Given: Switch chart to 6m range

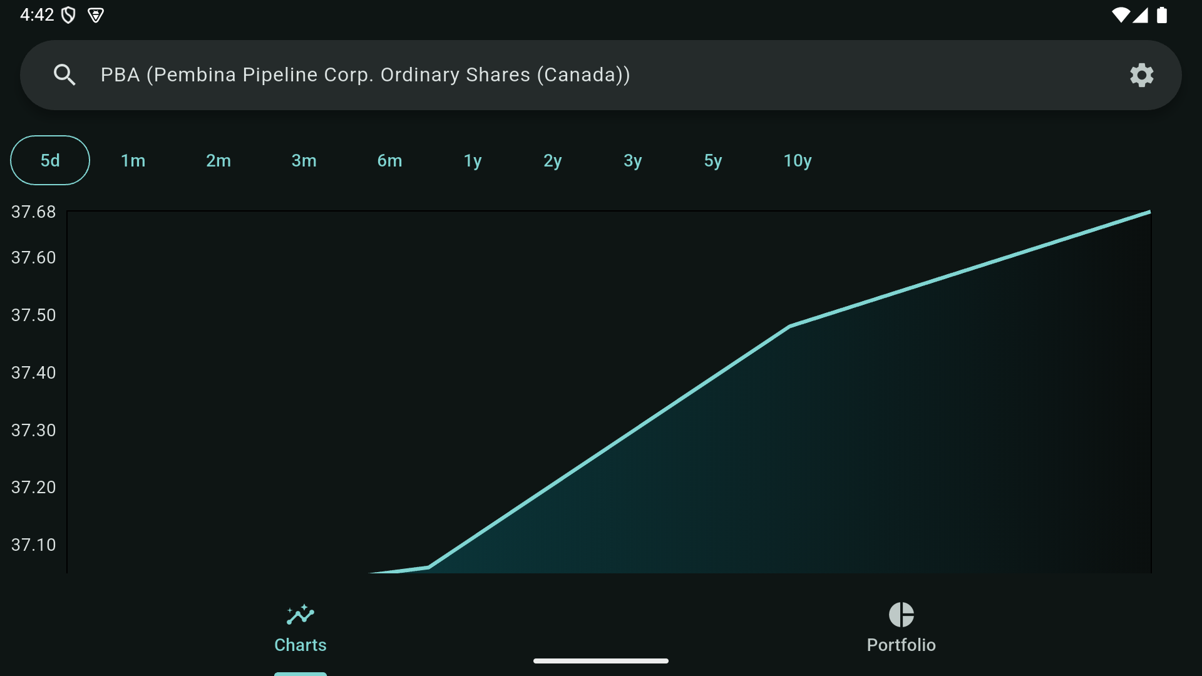Looking at the screenshot, I should pos(389,160).
